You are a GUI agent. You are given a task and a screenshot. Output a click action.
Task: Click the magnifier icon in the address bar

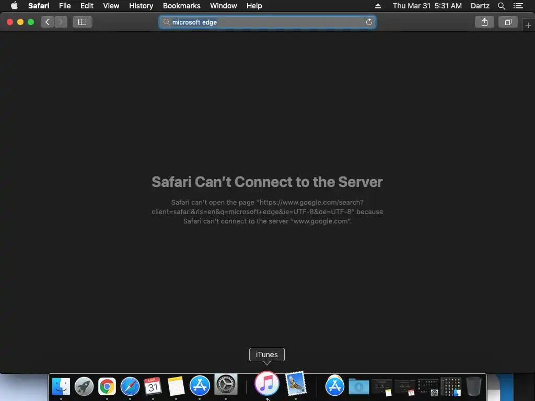pos(167,22)
